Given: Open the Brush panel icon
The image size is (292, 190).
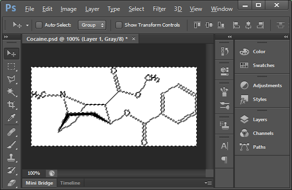Looking at the screenshot, I should click(x=224, y=105).
